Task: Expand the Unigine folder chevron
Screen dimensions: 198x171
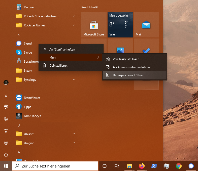Action: pyautogui.click(x=74, y=143)
